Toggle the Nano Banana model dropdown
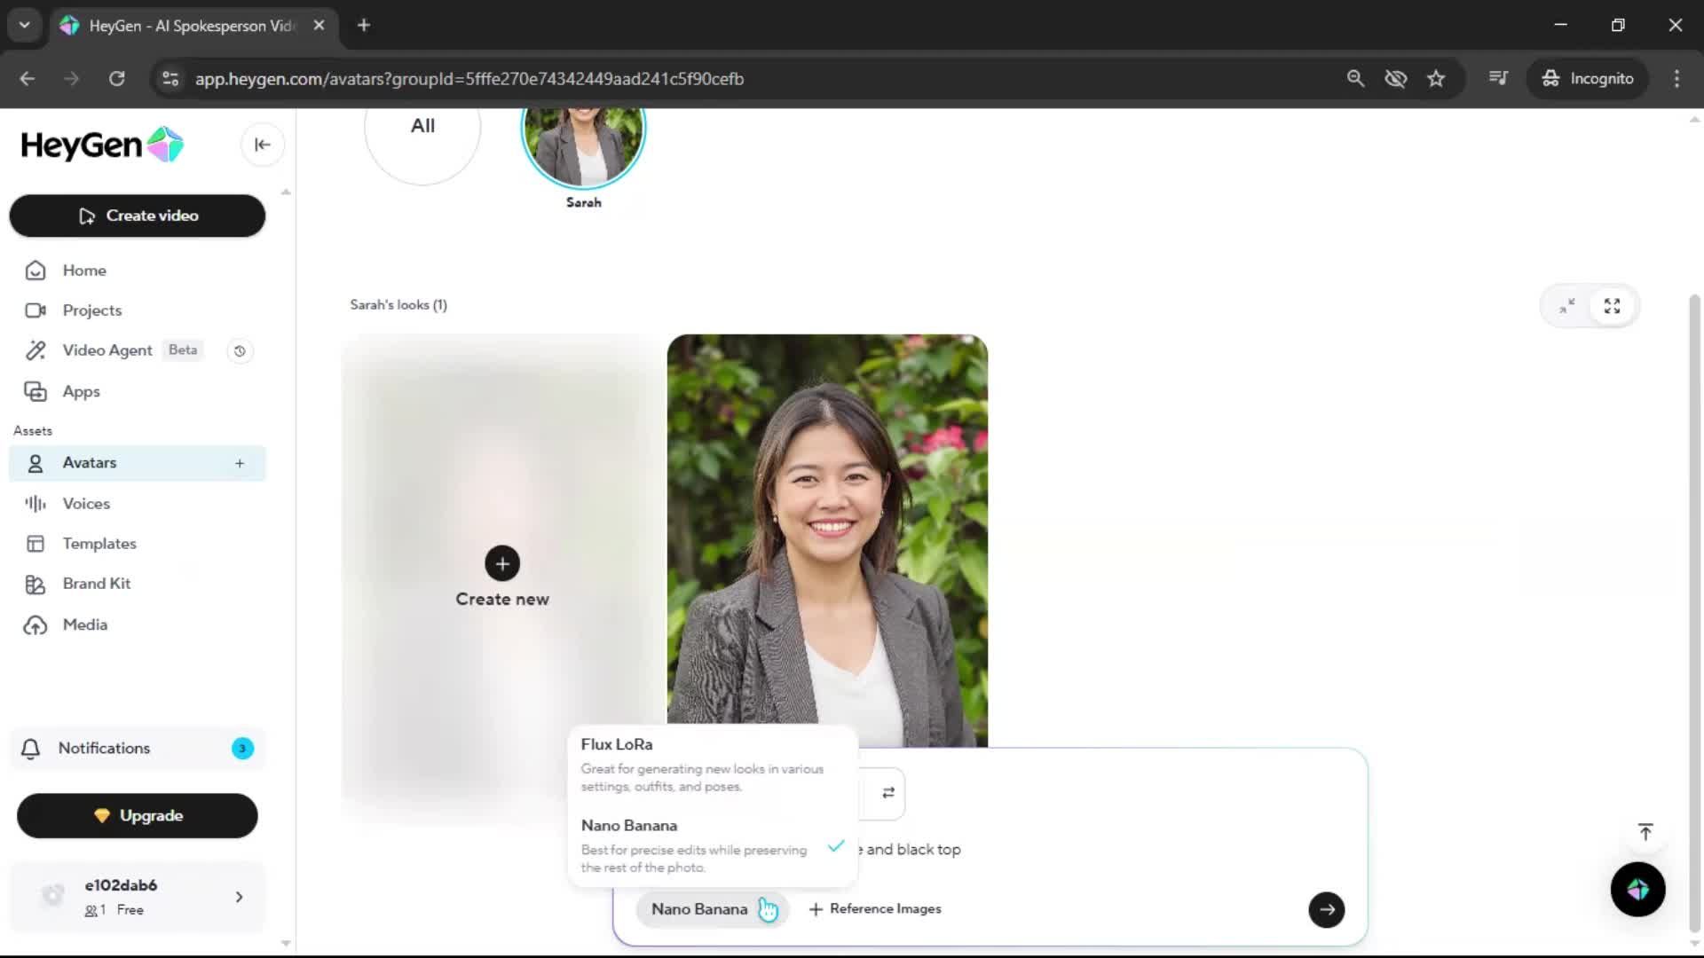Image resolution: width=1704 pixels, height=958 pixels. (699, 909)
